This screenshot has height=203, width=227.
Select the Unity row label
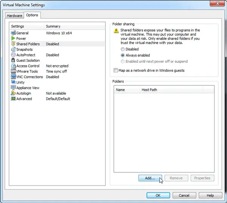(x=20, y=82)
